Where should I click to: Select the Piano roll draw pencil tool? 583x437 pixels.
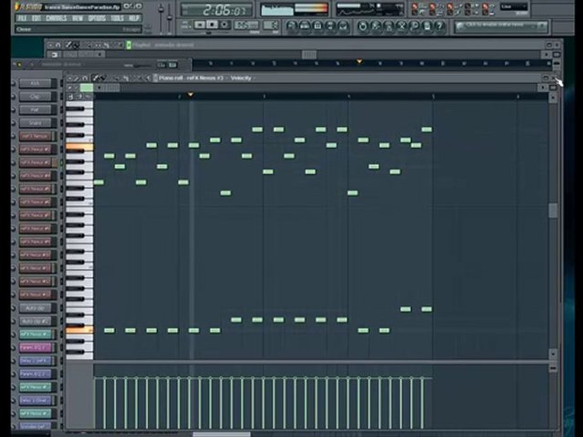[x=96, y=78]
